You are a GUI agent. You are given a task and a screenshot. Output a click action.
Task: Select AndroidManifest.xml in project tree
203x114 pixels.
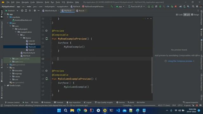(x=22, y=20)
